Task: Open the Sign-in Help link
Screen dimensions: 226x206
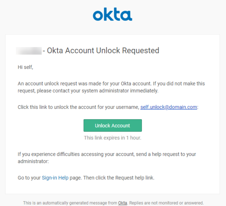Action: [x=55, y=178]
